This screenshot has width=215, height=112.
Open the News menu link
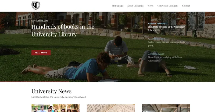[x=150, y=6]
